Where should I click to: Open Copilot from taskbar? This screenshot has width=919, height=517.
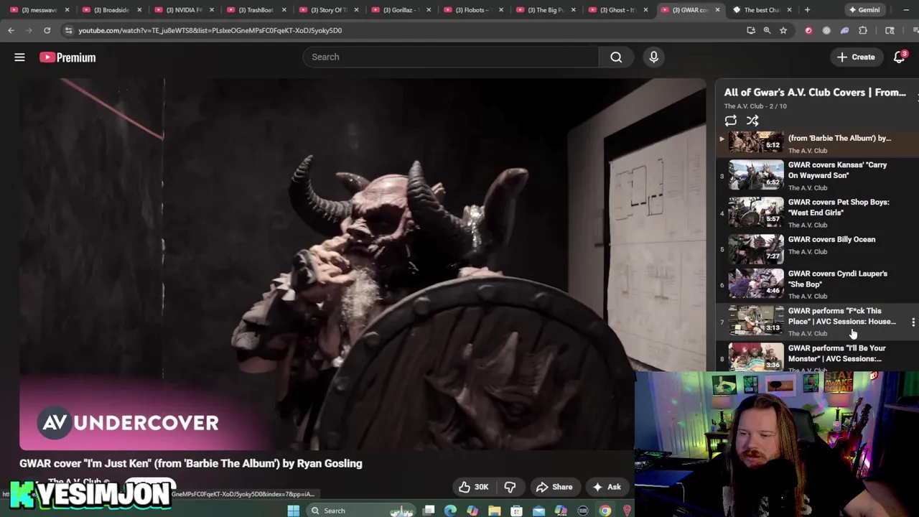pyautogui.click(x=472, y=511)
